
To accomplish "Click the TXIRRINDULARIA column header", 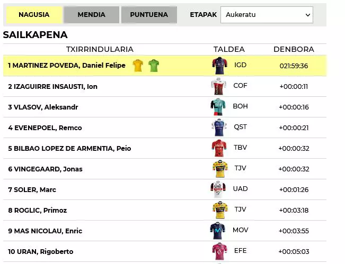I will [x=100, y=49].
